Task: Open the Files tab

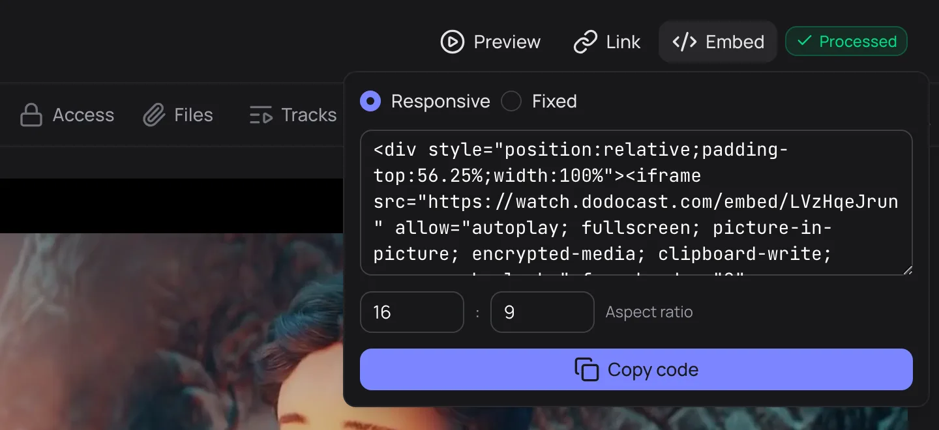Action: [x=178, y=115]
